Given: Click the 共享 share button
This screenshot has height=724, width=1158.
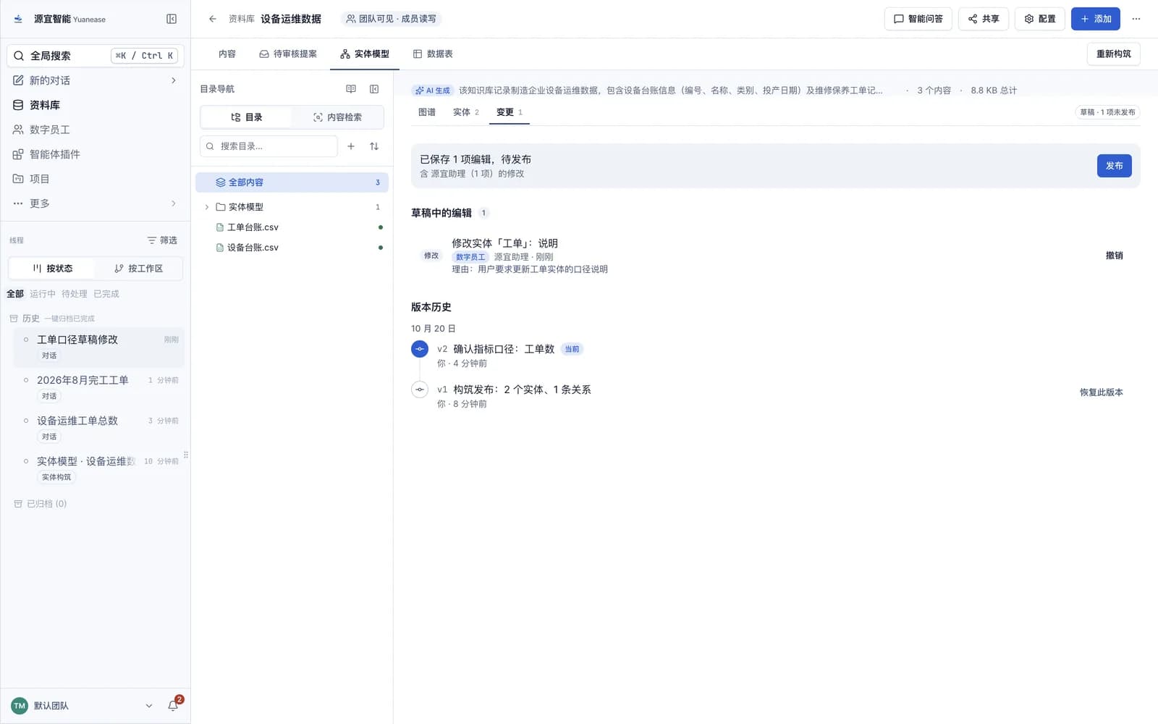Looking at the screenshot, I should tap(984, 19).
